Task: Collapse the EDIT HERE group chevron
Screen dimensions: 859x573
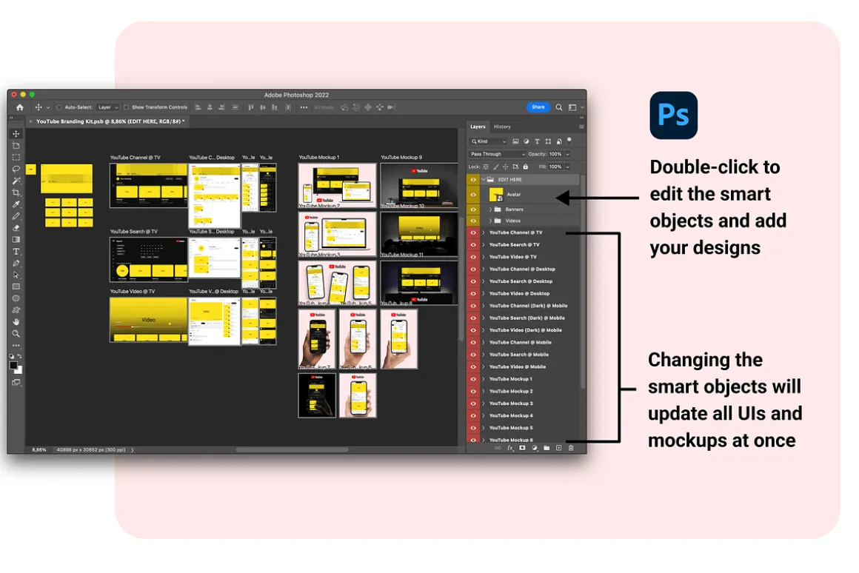Action: (483, 180)
